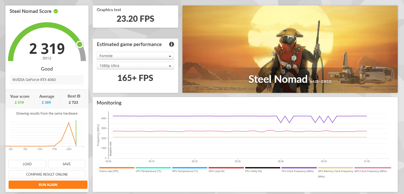Click the 165+ FPS estimated value
This screenshot has height=194, width=404.
135,78
